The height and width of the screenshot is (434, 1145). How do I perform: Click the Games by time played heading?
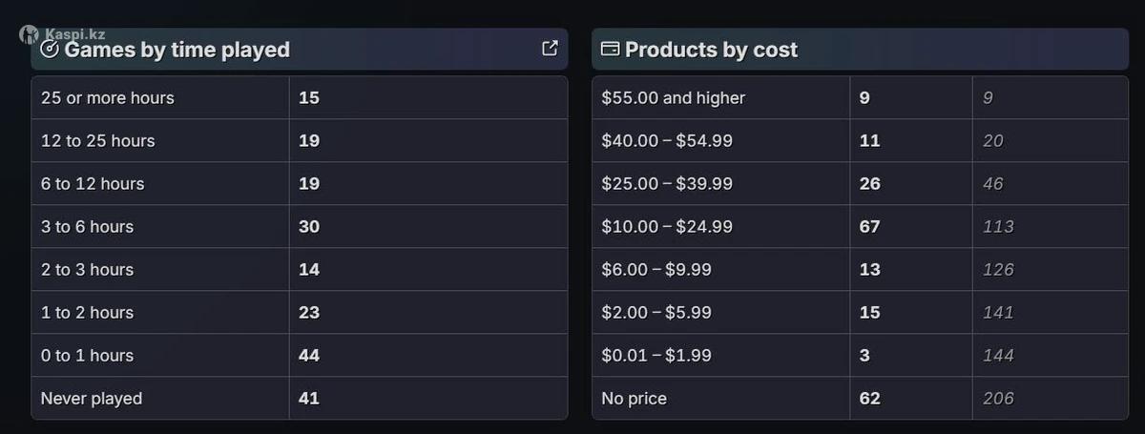coord(177,50)
